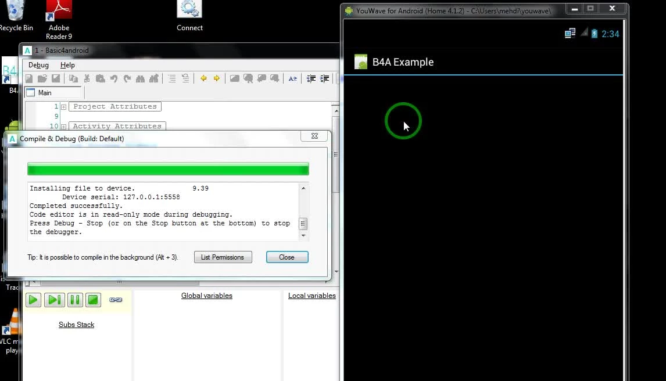Click the code editor vertical scrollbar up arrow
666x381 pixels.
point(336,111)
